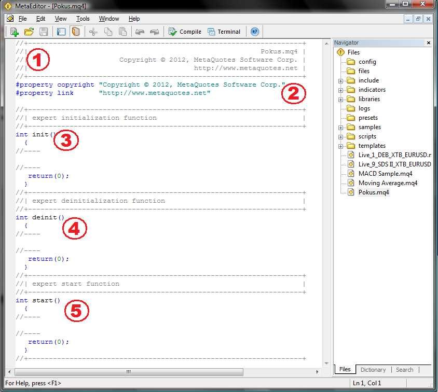Viewport: 438px width, 392px height.
Task: Place cursor on the int deinit() line
Action: coord(40,217)
